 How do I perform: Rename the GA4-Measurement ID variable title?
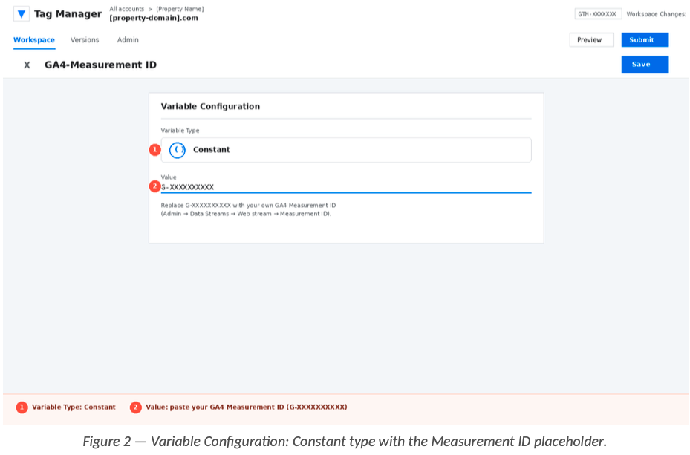point(100,65)
